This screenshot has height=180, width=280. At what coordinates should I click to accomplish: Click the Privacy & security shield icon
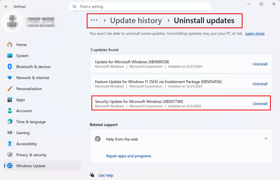[10, 155]
